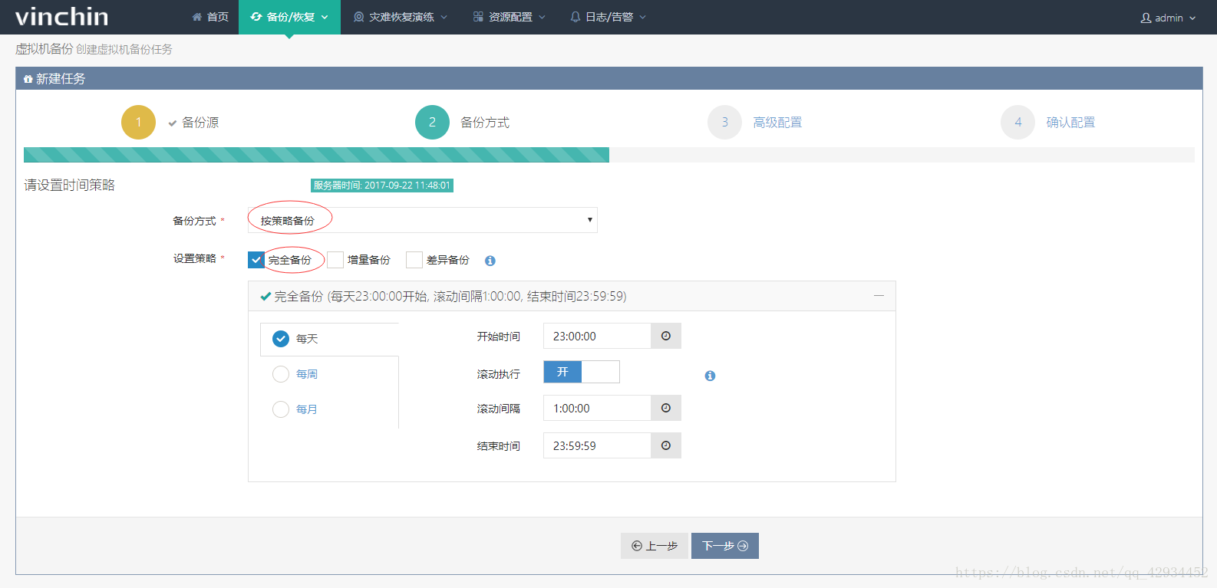This screenshot has width=1217, height=588.
Task: Uncheck the 完全备份 checkbox
Action: (256, 260)
